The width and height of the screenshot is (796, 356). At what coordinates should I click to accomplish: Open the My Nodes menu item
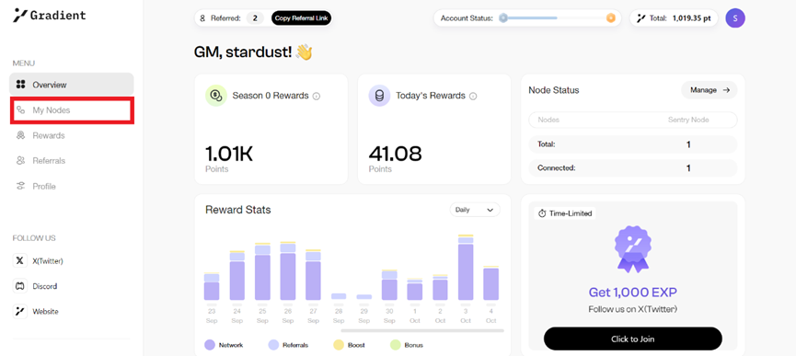pyautogui.click(x=72, y=110)
